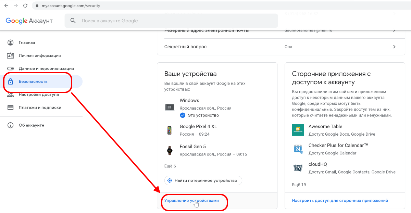
Task: Click the Ещё 6 devices text
Action: click(170, 166)
